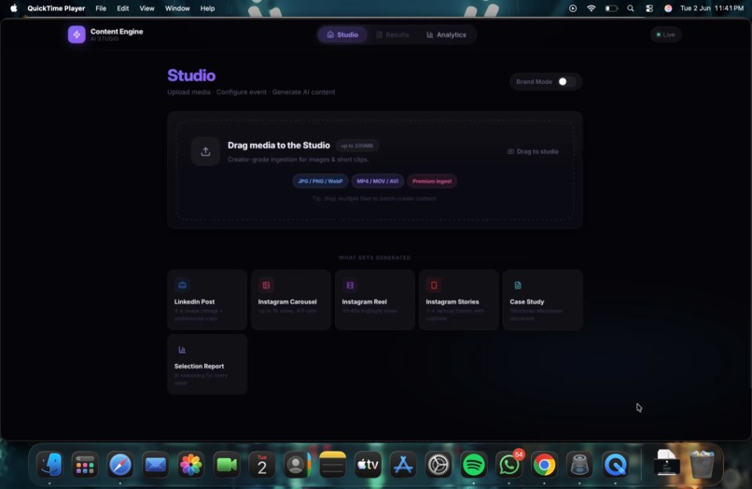The image size is (752, 489).
Task: Open the File menu
Action: click(x=101, y=8)
